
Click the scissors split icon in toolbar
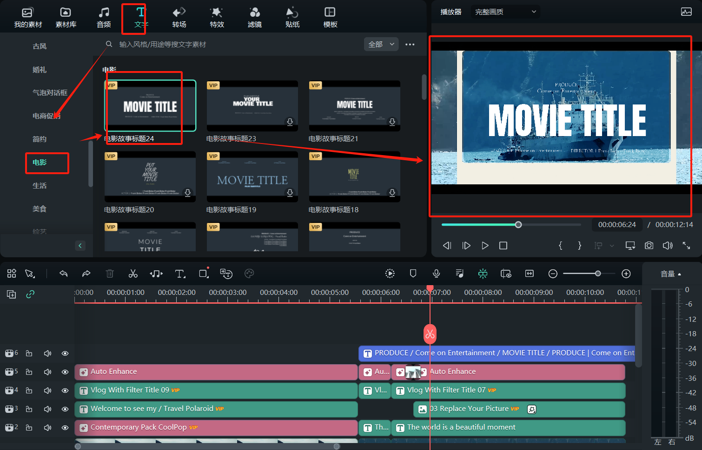tap(133, 274)
